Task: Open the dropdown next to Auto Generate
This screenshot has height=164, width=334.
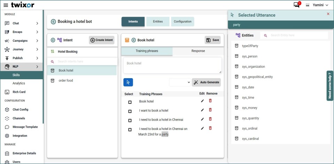Action: (180, 82)
